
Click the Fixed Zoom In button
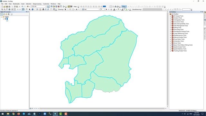(12, 9)
